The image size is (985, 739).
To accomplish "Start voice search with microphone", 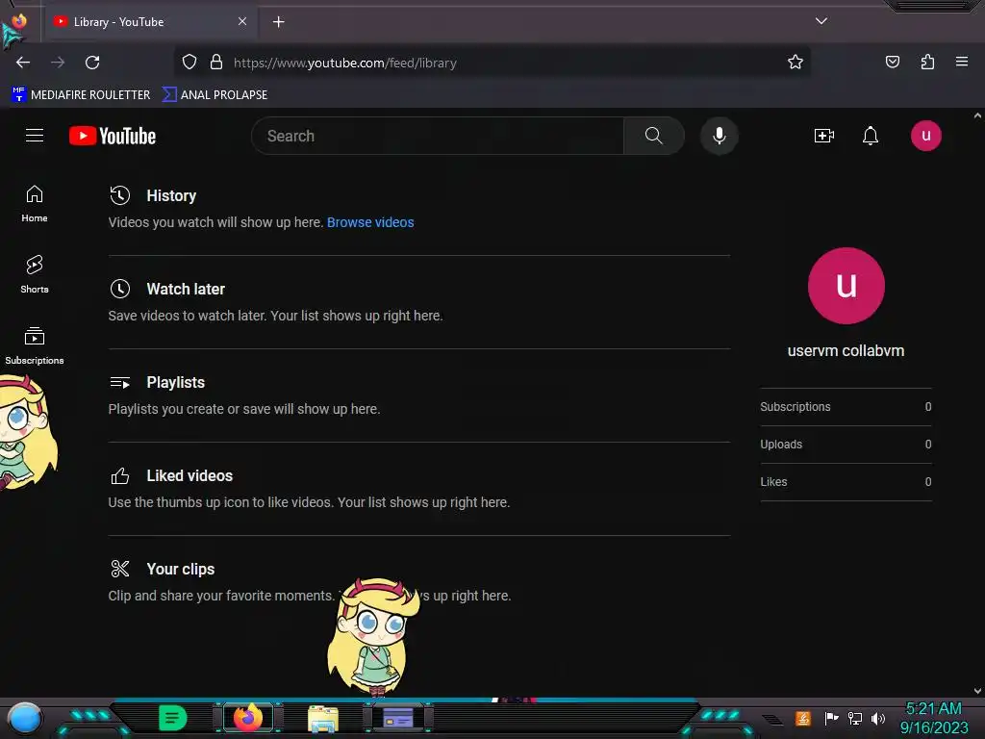I will click(x=720, y=136).
